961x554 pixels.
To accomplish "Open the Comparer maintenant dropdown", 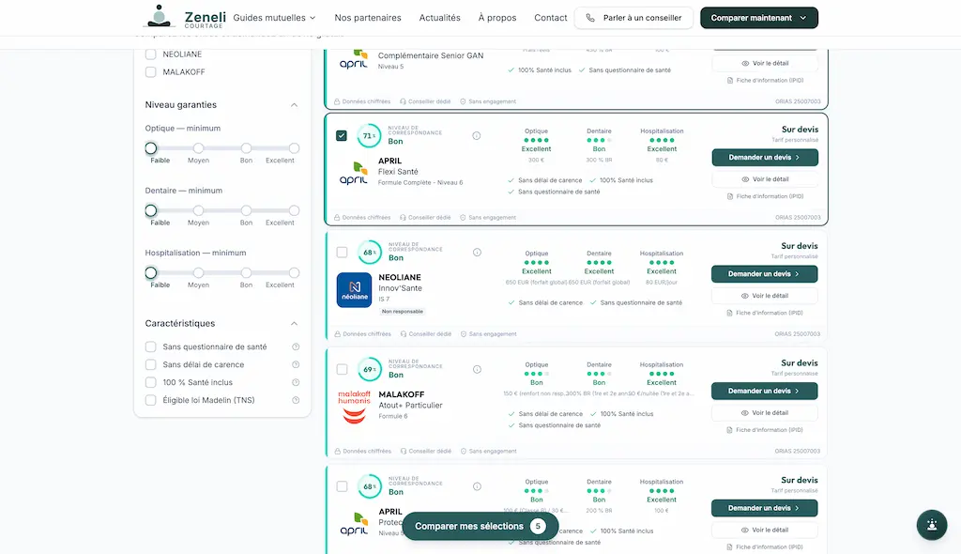I will (758, 18).
